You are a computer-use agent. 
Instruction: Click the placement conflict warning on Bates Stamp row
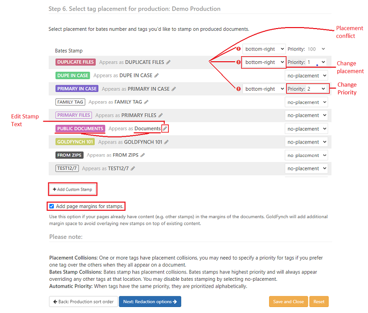point(238,49)
